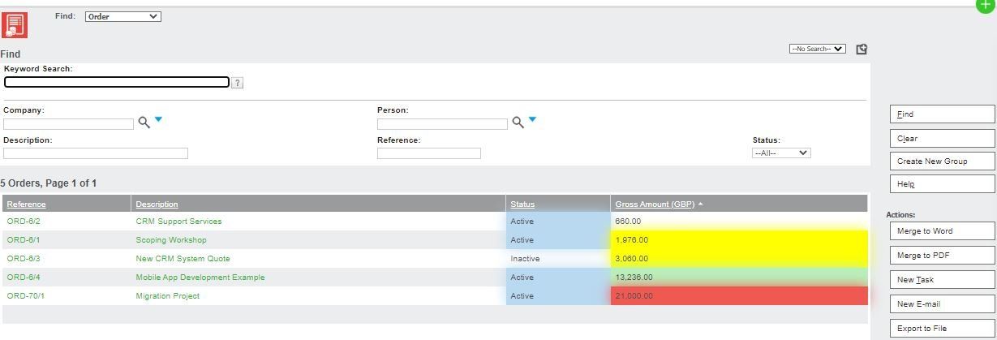997x340 pixels.
Task: Click the red highlighted 21,000.00 amount cell
Action: 739,296
